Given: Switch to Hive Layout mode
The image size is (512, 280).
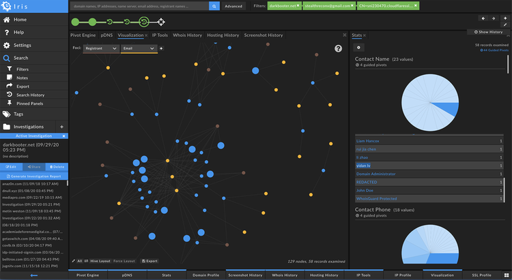Looking at the screenshot, I should pos(100,260).
